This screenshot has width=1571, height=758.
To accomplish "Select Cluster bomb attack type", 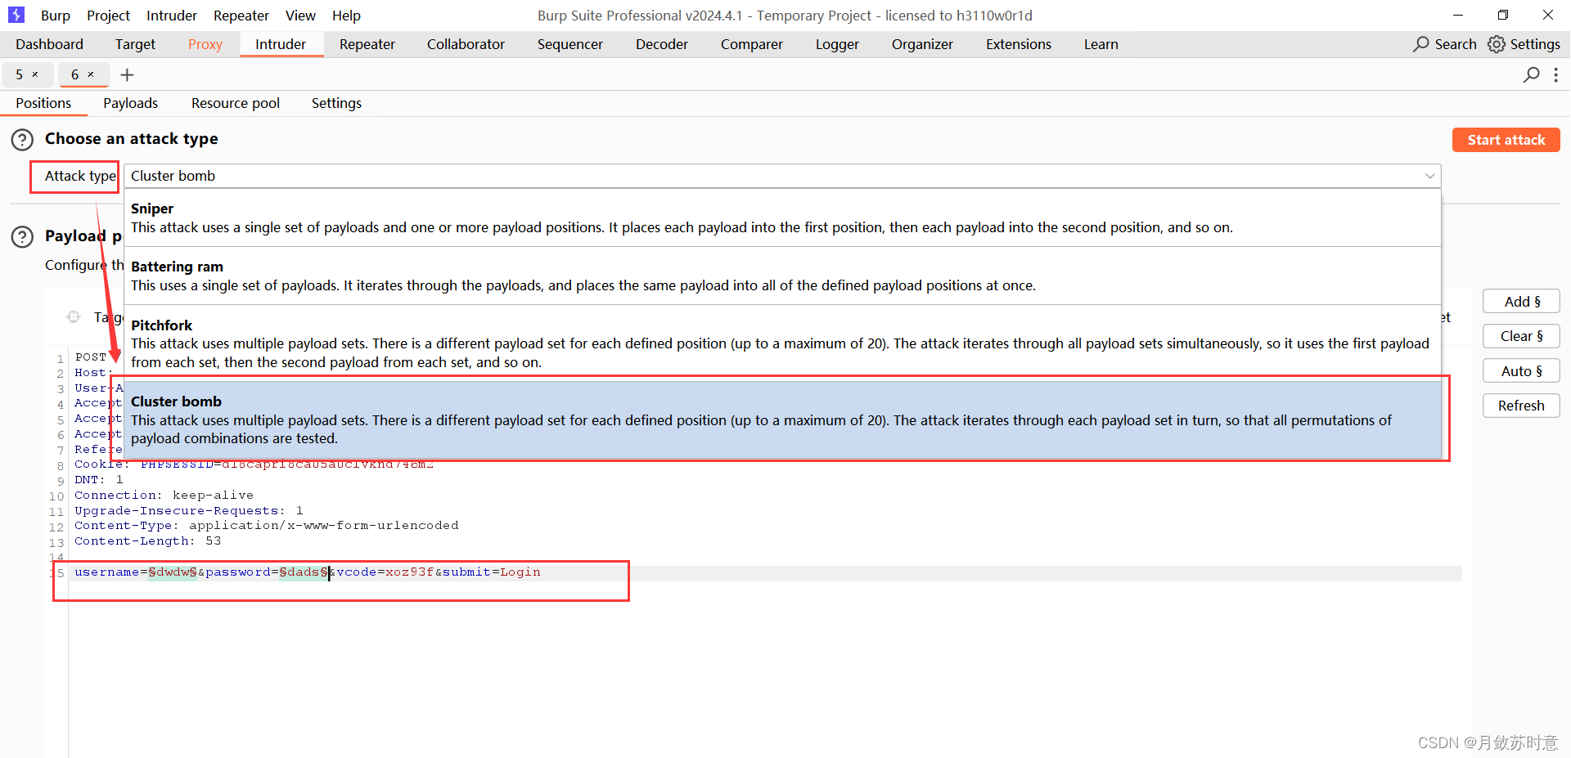I will click(782, 419).
